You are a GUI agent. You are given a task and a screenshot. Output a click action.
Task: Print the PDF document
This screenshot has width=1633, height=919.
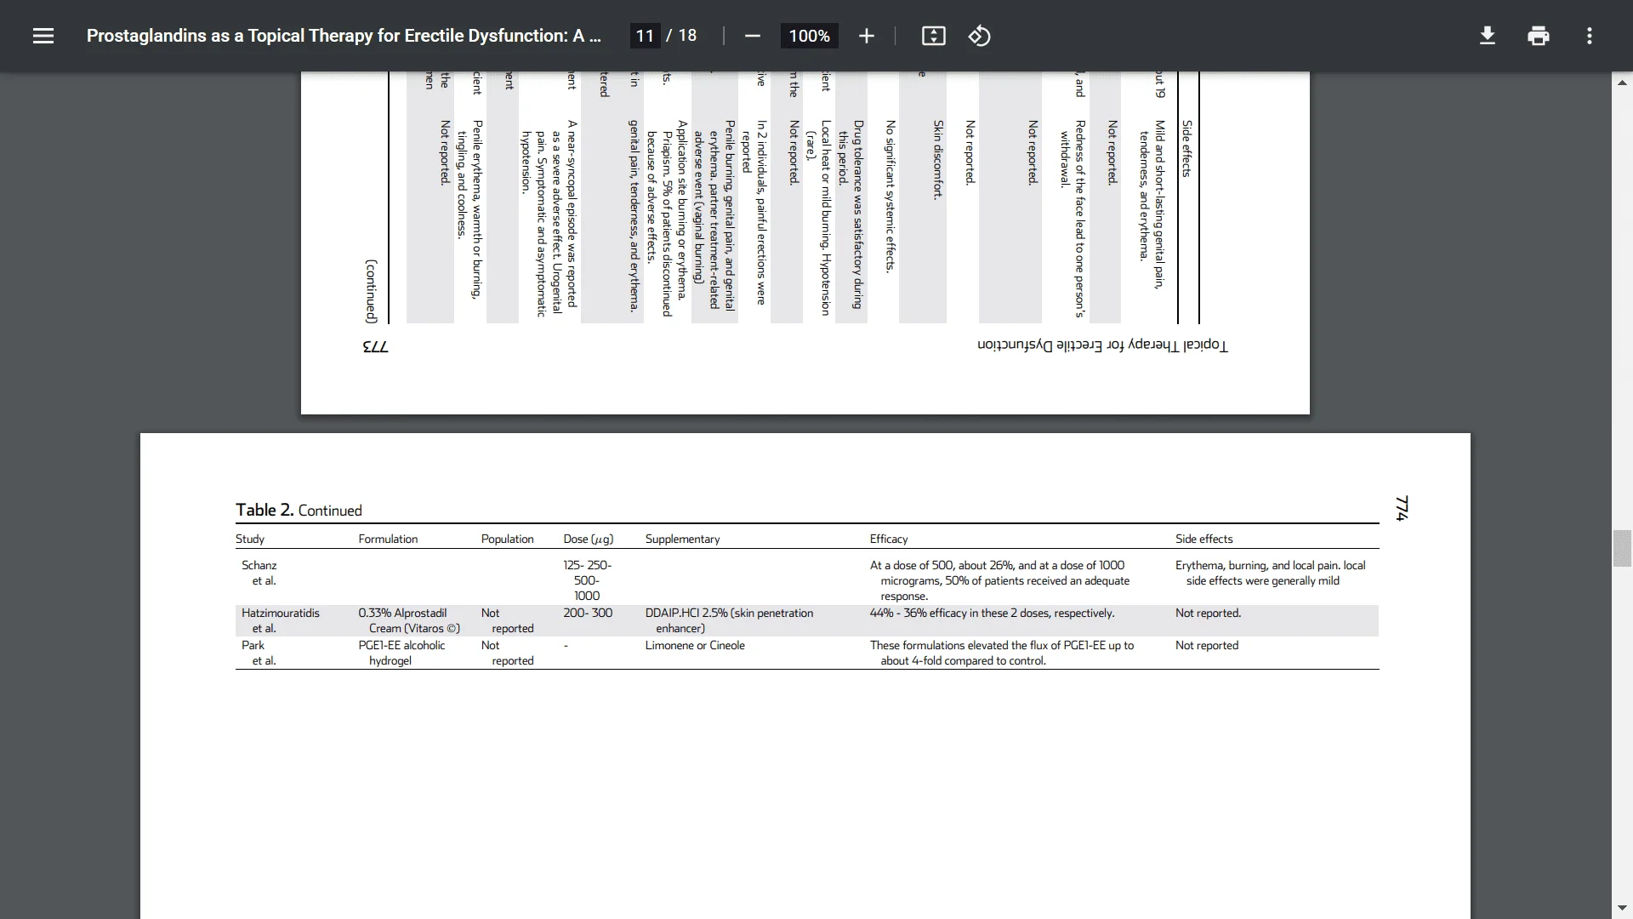coord(1539,36)
